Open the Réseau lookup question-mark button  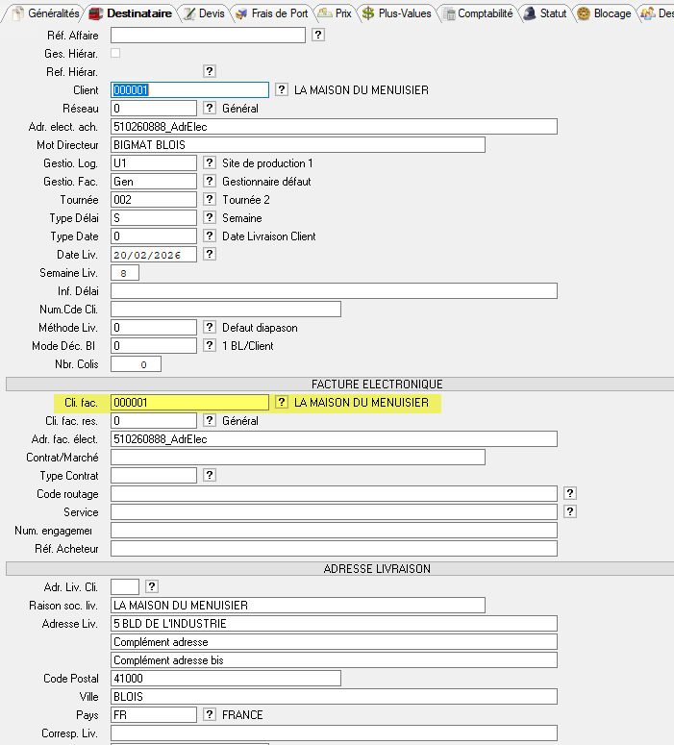[210, 108]
